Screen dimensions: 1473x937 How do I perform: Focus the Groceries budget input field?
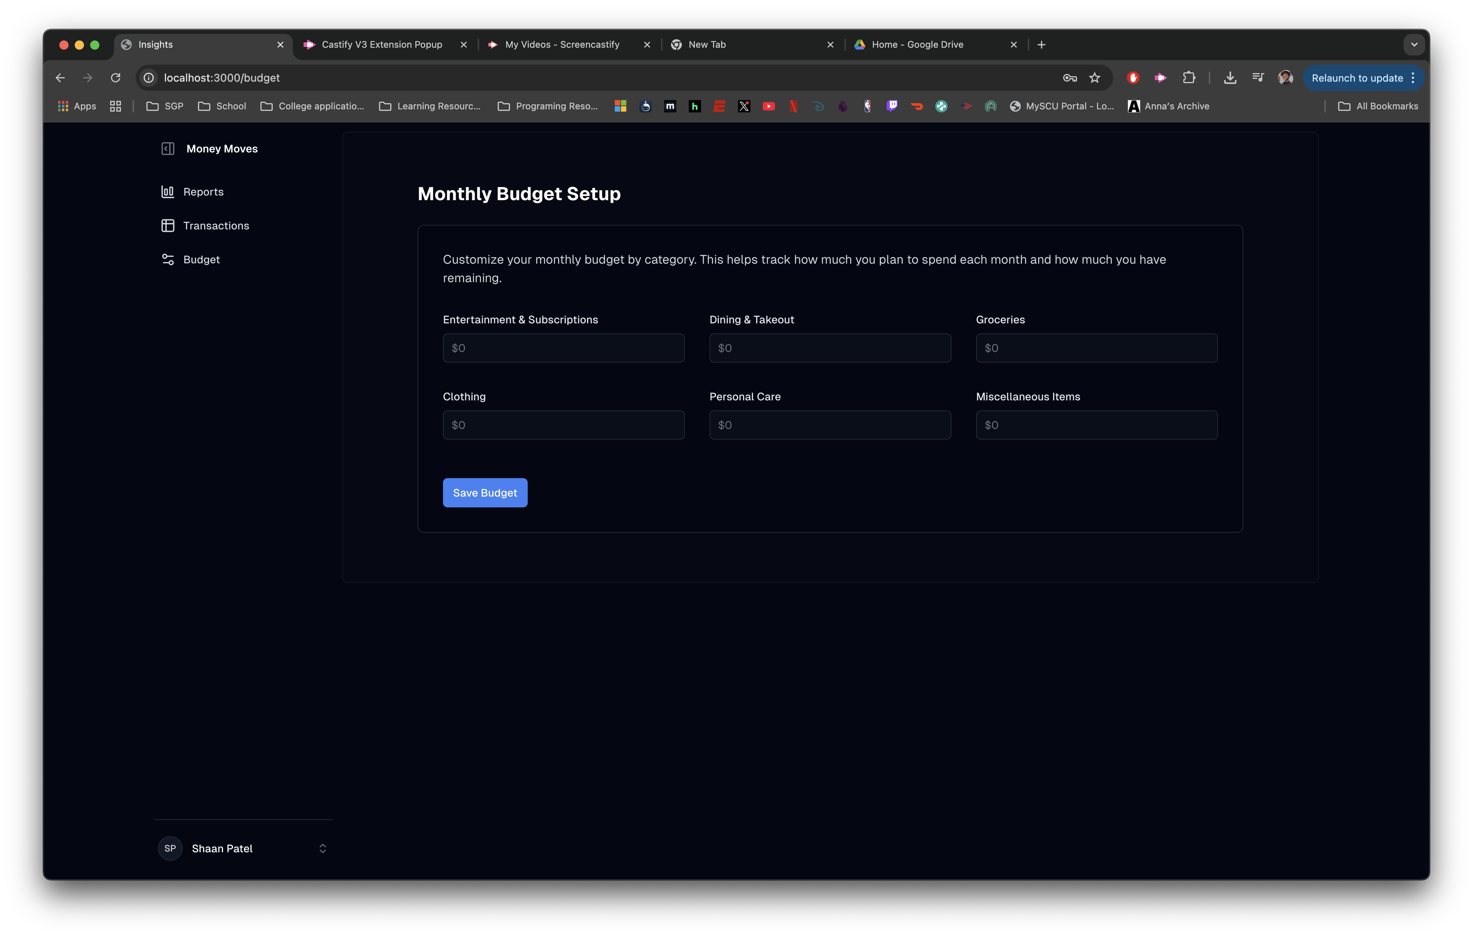[1096, 348]
